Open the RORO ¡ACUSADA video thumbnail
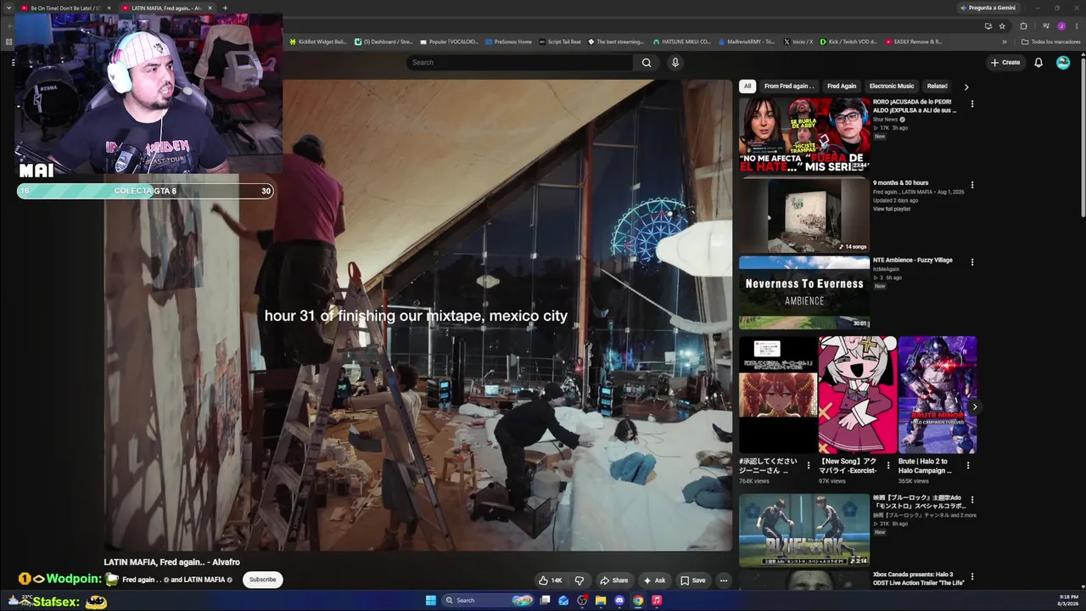1086x611 pixels. [x=804, y=134]
